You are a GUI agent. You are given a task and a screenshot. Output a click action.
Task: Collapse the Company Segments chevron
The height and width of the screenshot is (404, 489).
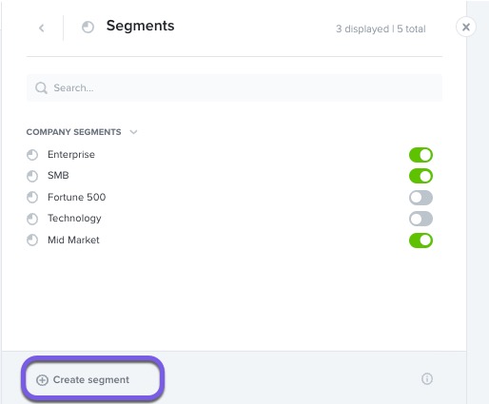[x=133, y=132]
